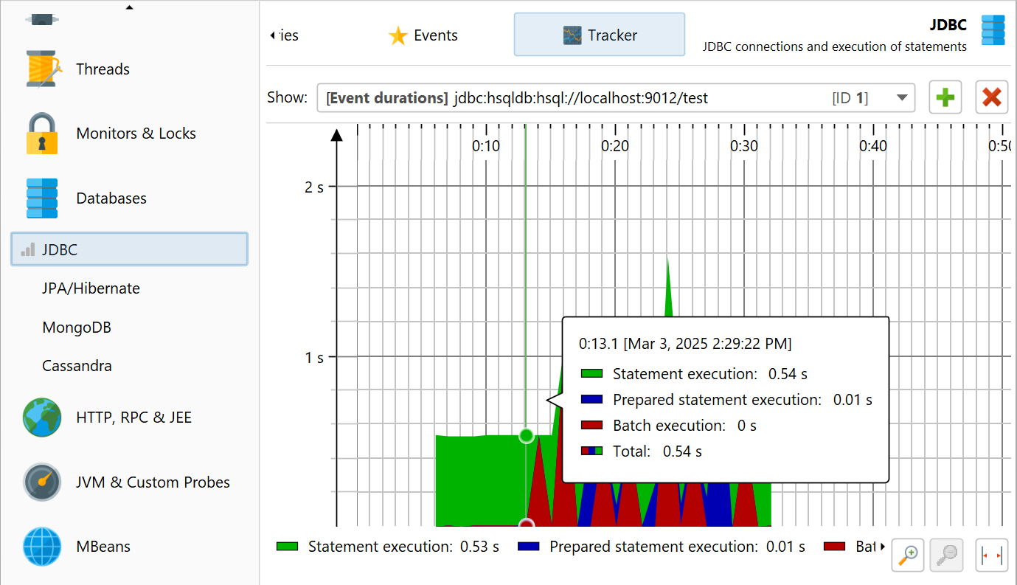The image size is (1017, 585).
Task: Open the MBeans globe icon
Action: [x=42, y=547]
